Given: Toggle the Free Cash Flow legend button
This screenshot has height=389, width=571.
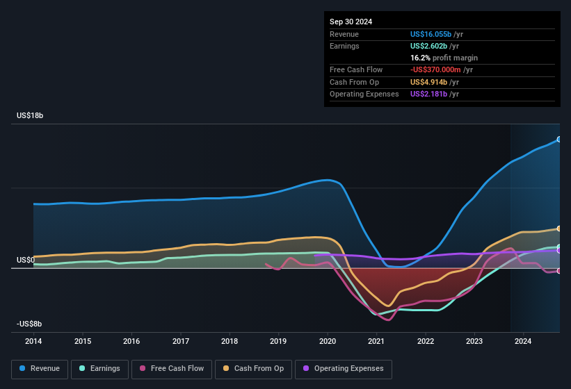Looking at the screenshot, I should pyautogui.click(x=172, y=369).
